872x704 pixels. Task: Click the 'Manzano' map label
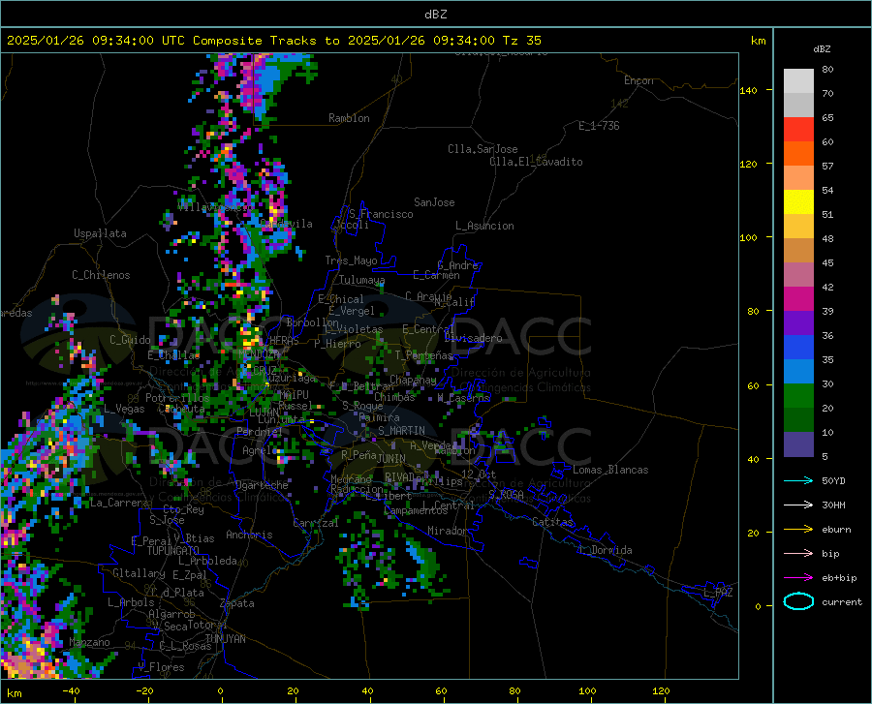pos(89,642)
